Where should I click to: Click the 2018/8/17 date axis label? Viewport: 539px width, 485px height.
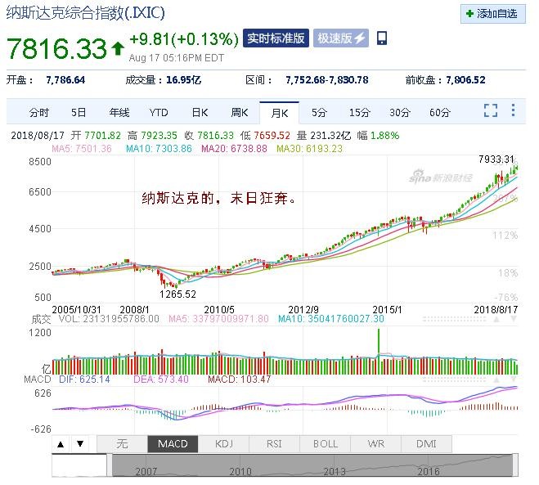pos(496,310)
